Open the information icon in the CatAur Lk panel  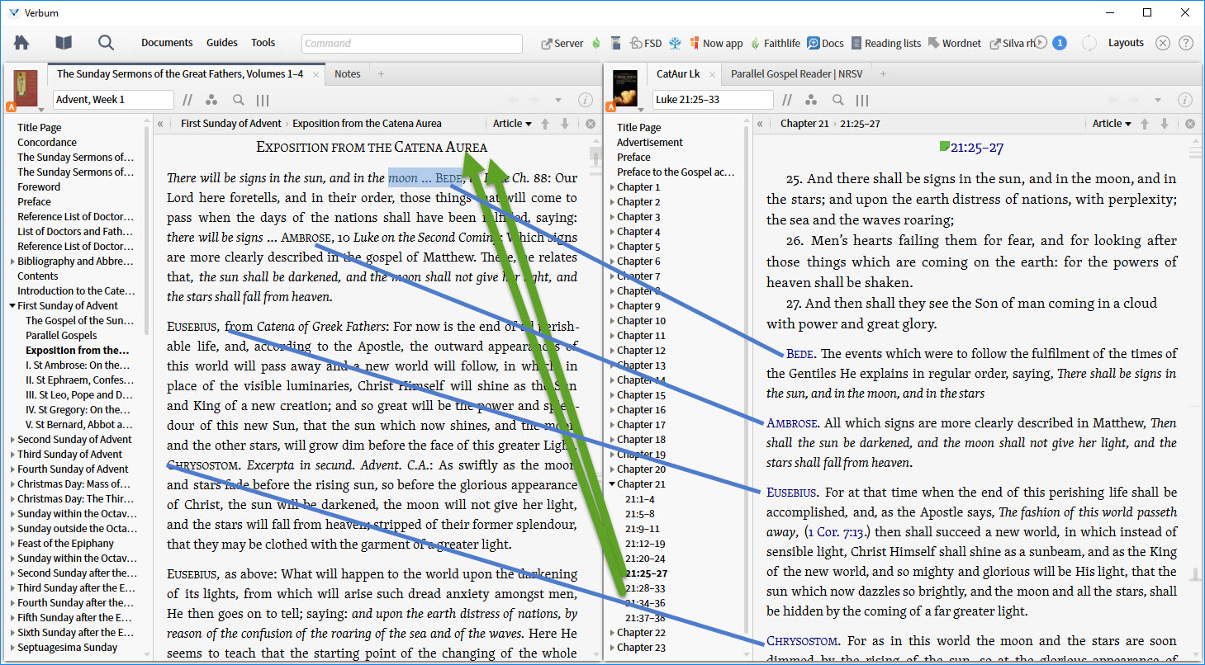point(1185,100)
